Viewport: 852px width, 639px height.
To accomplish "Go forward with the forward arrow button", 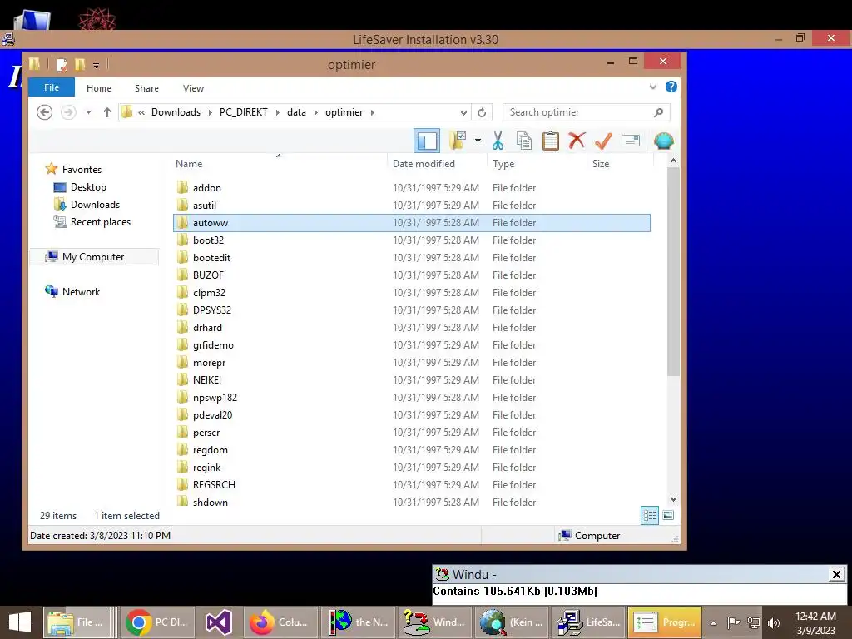I will pyautogui.click(x=68, y=112).
